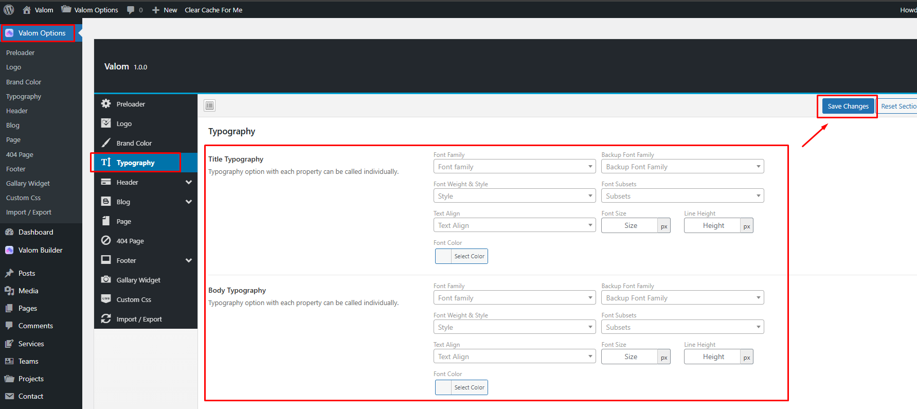Screen dimensions: 917x409
Task: Click the 404 Page blocked icon
Action: click(x=106, y=241)
